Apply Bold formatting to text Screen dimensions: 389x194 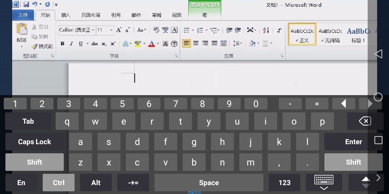click(x=62, y=44)
